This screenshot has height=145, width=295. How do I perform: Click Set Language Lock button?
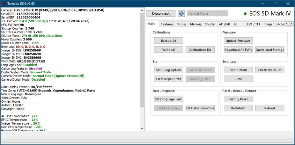168,99
